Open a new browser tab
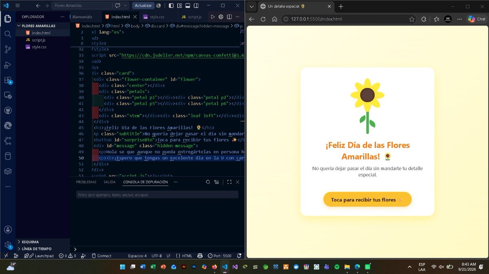 (x=341, y=6)
